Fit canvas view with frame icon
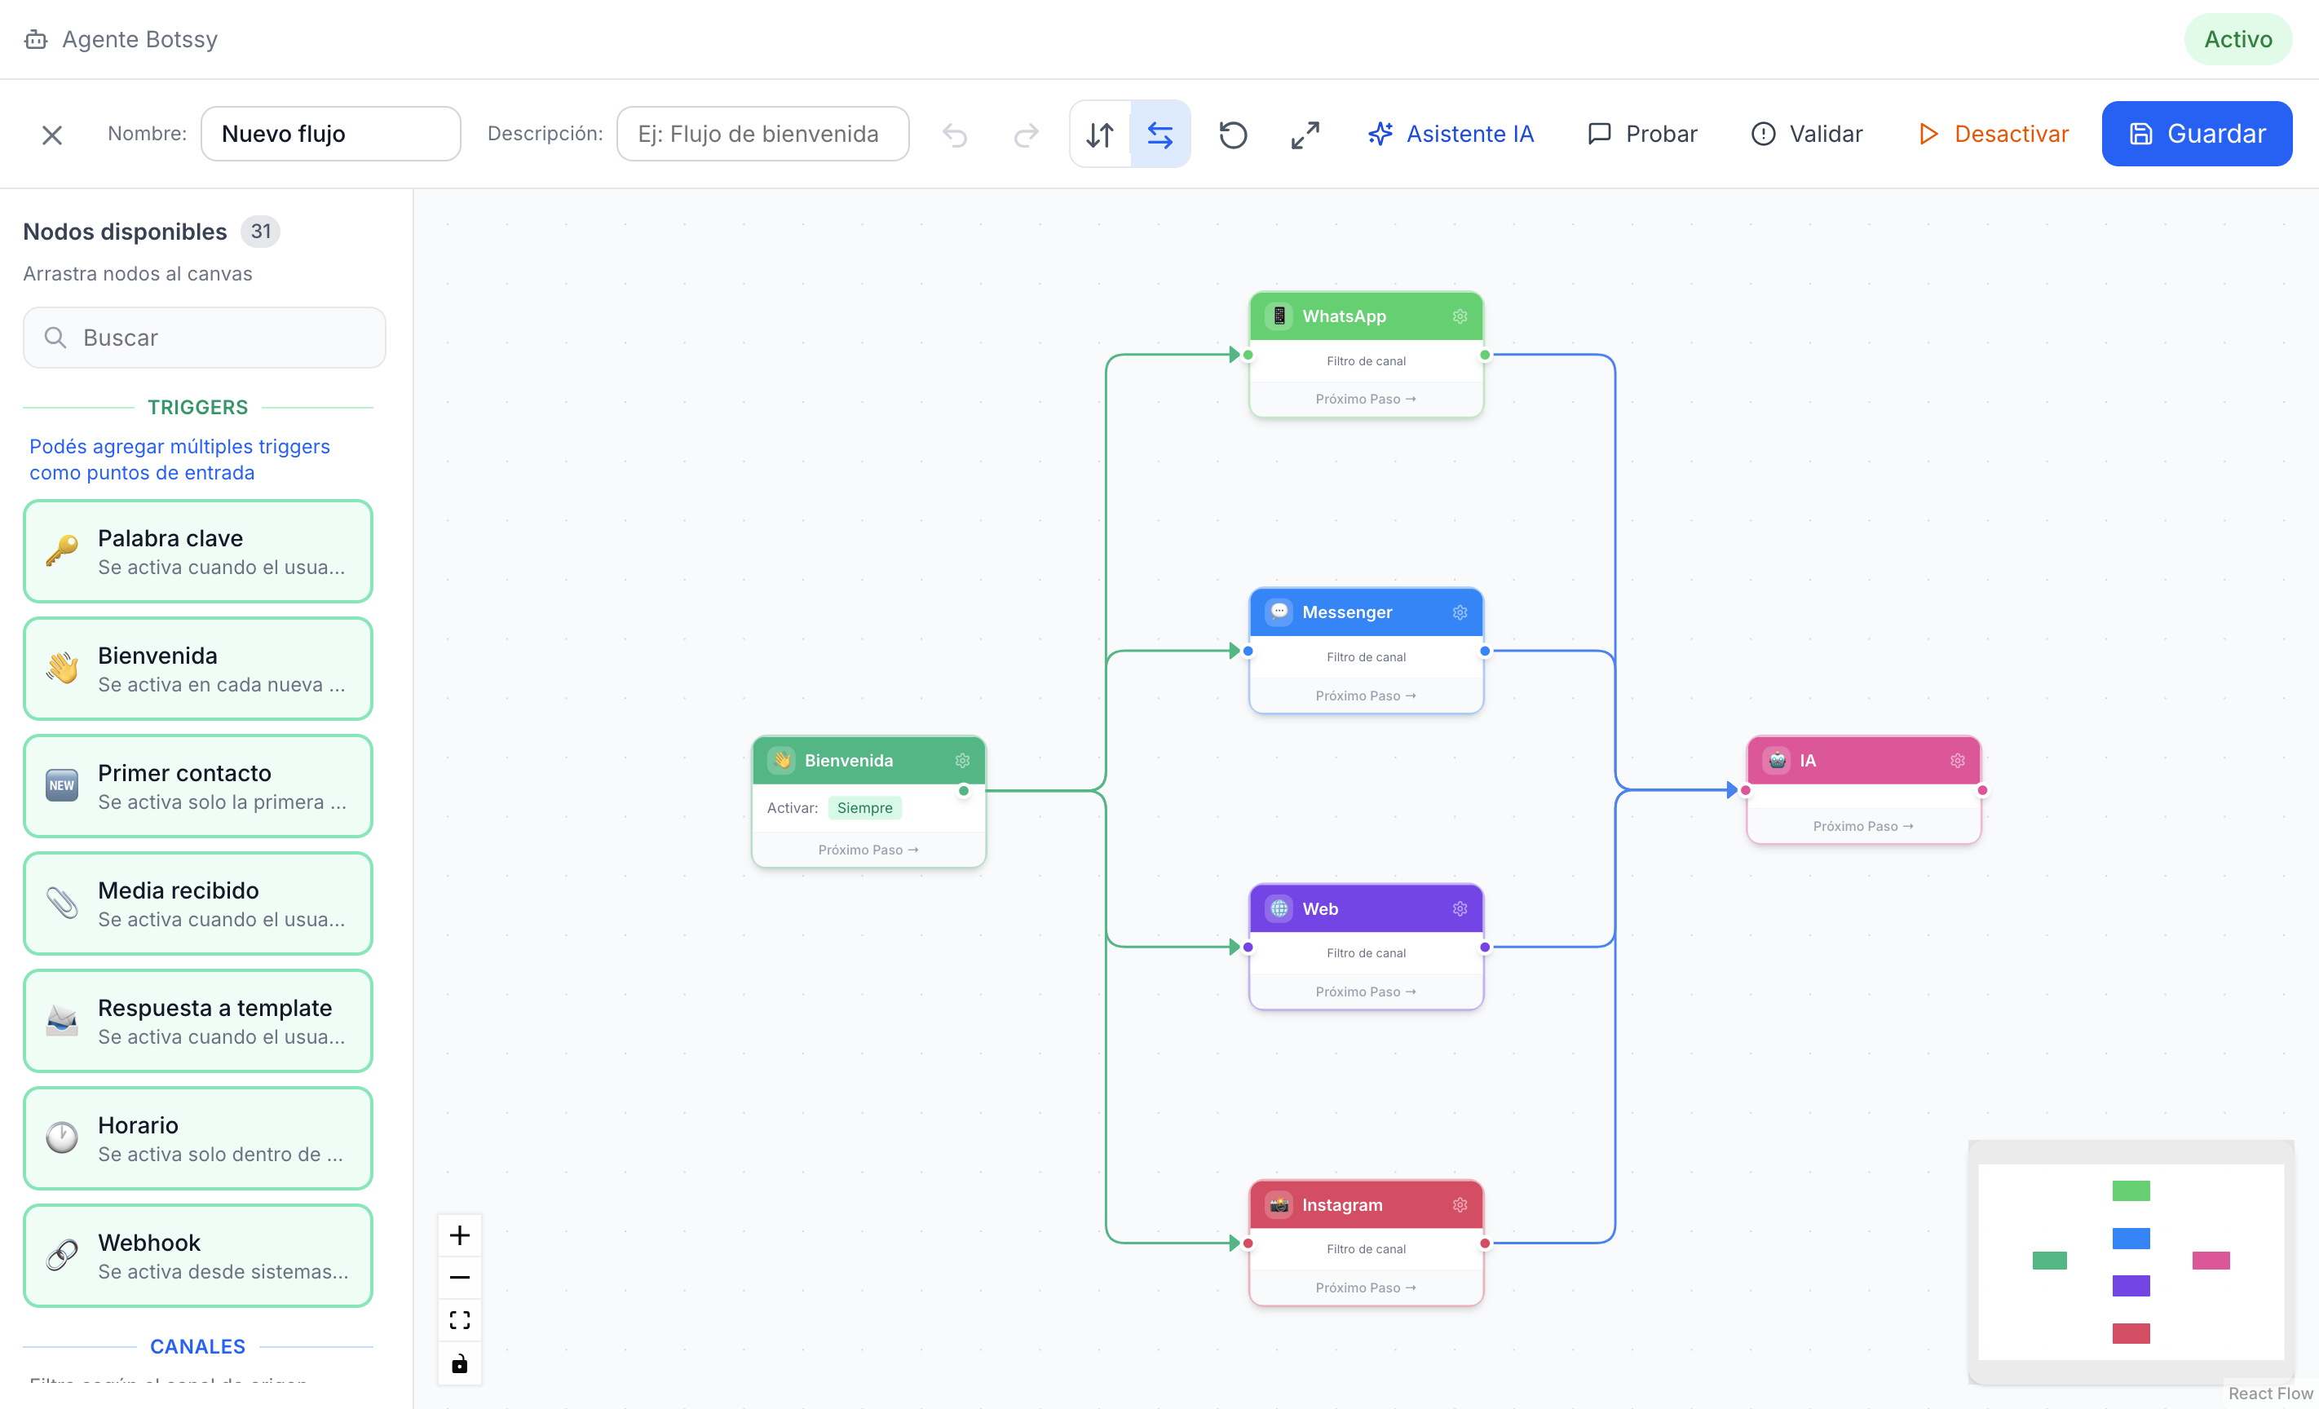 click(459, 1319)
